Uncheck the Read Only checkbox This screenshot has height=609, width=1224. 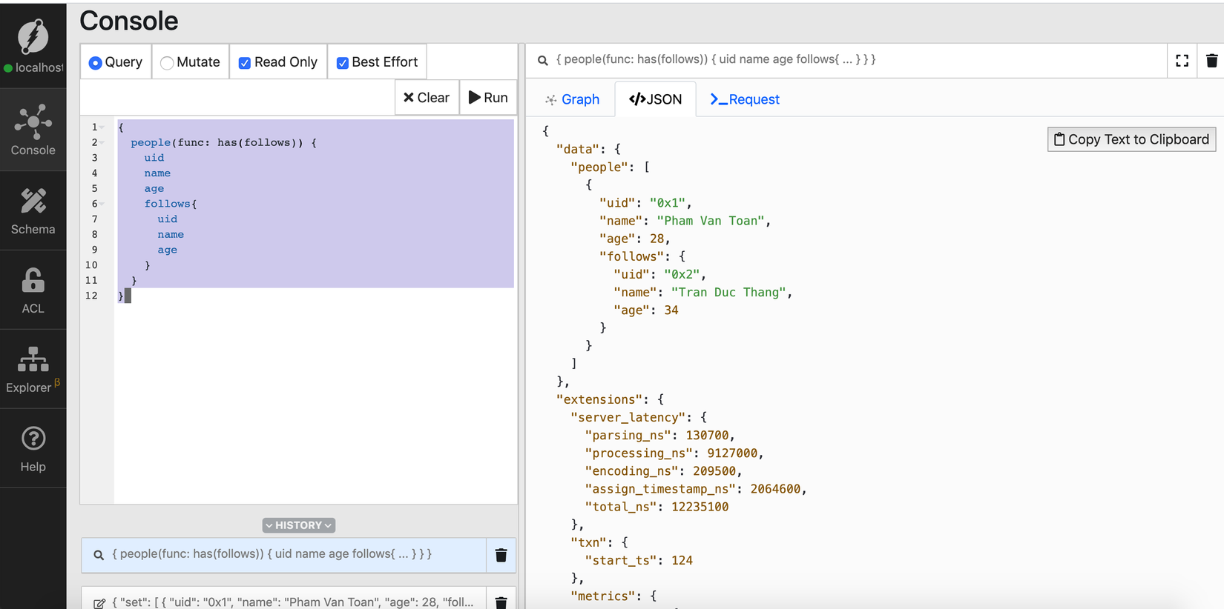tap(244, 63)
